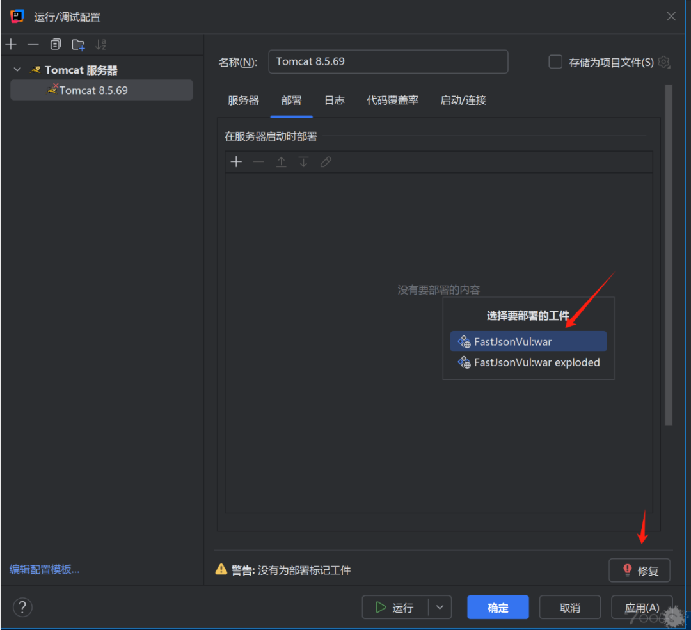Click the 取消 button

coord(570,607)
